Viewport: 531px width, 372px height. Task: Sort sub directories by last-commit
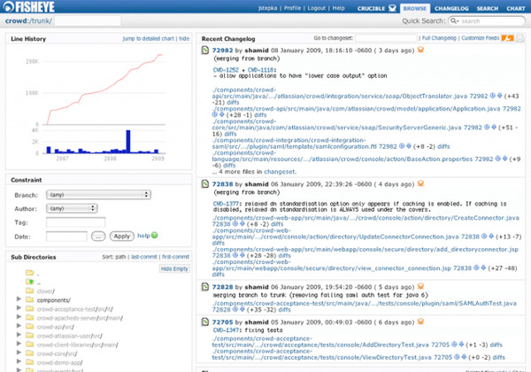(x=145, y=256)
